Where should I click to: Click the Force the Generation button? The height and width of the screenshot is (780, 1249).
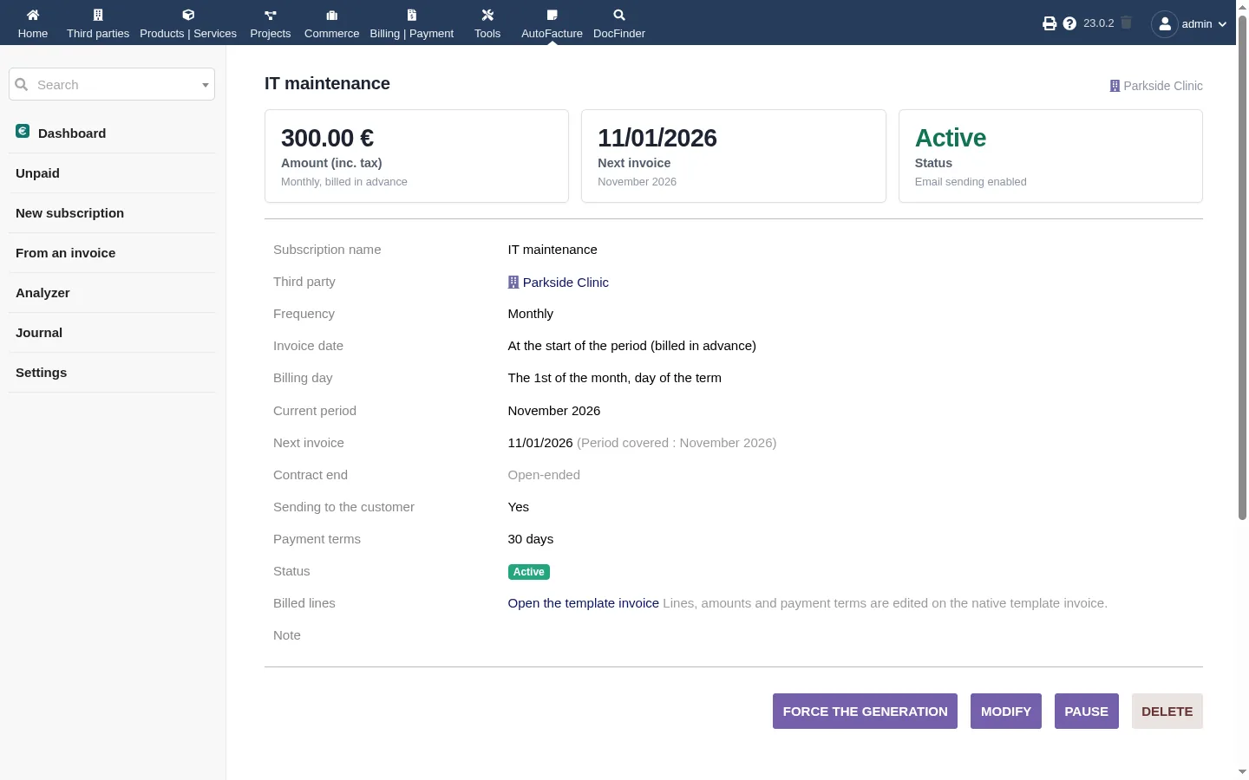(865, 712)
